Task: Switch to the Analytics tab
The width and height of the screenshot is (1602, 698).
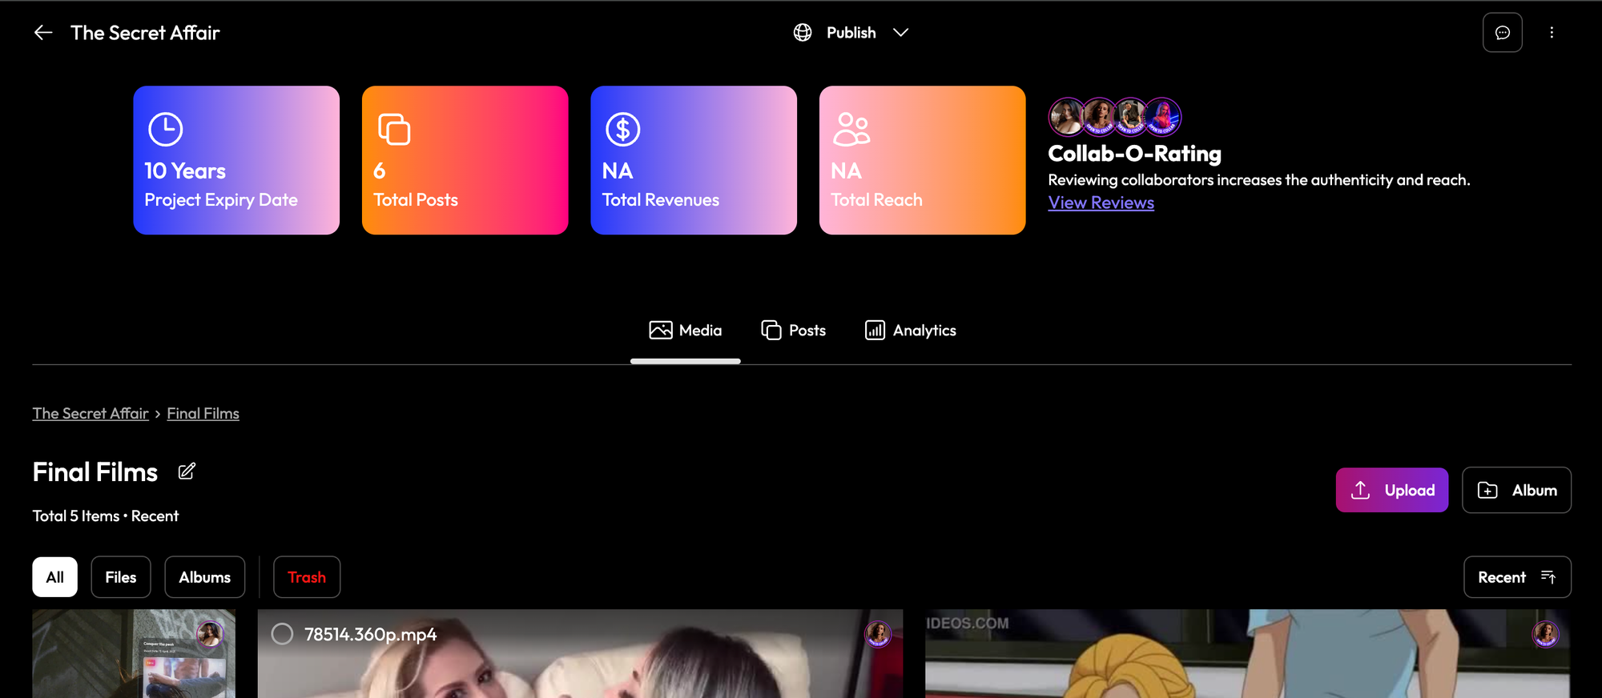Action: (x=911, y=331)
